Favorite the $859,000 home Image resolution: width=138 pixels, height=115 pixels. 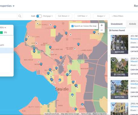point(113,38)
